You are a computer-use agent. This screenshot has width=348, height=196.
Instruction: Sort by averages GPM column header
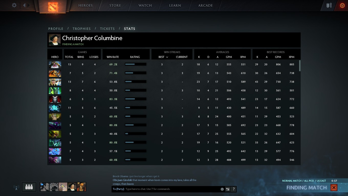click(229, 57)
